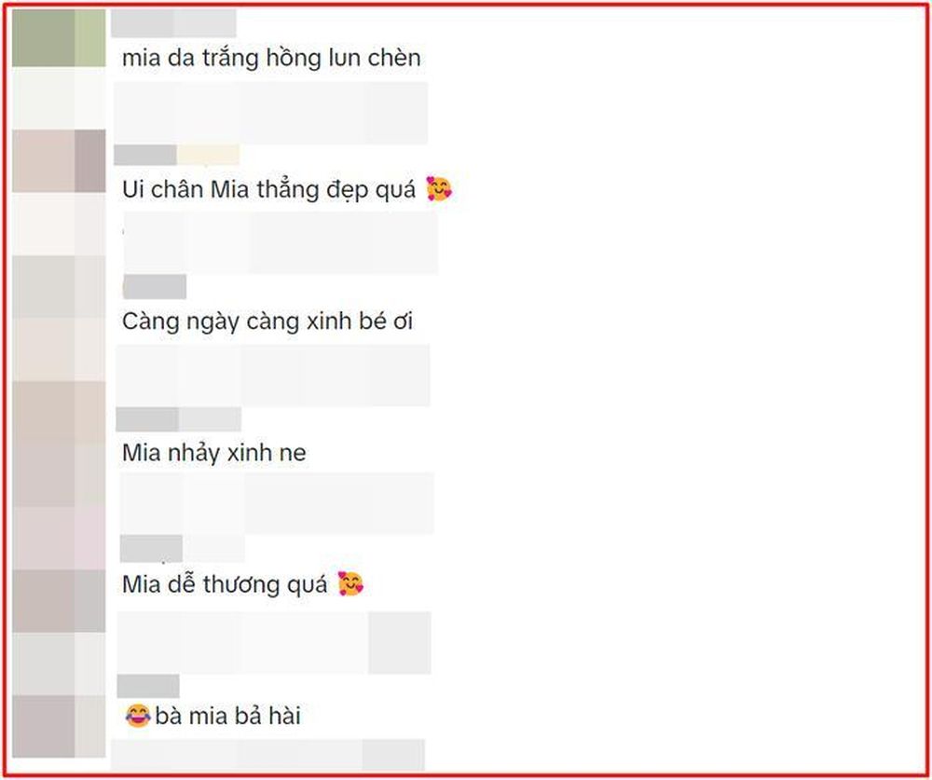This screenshot has height=780, width=932.
Task: Click the smiling hearts emoji after "đẹp quá"
Action: [x=439, y=189]
